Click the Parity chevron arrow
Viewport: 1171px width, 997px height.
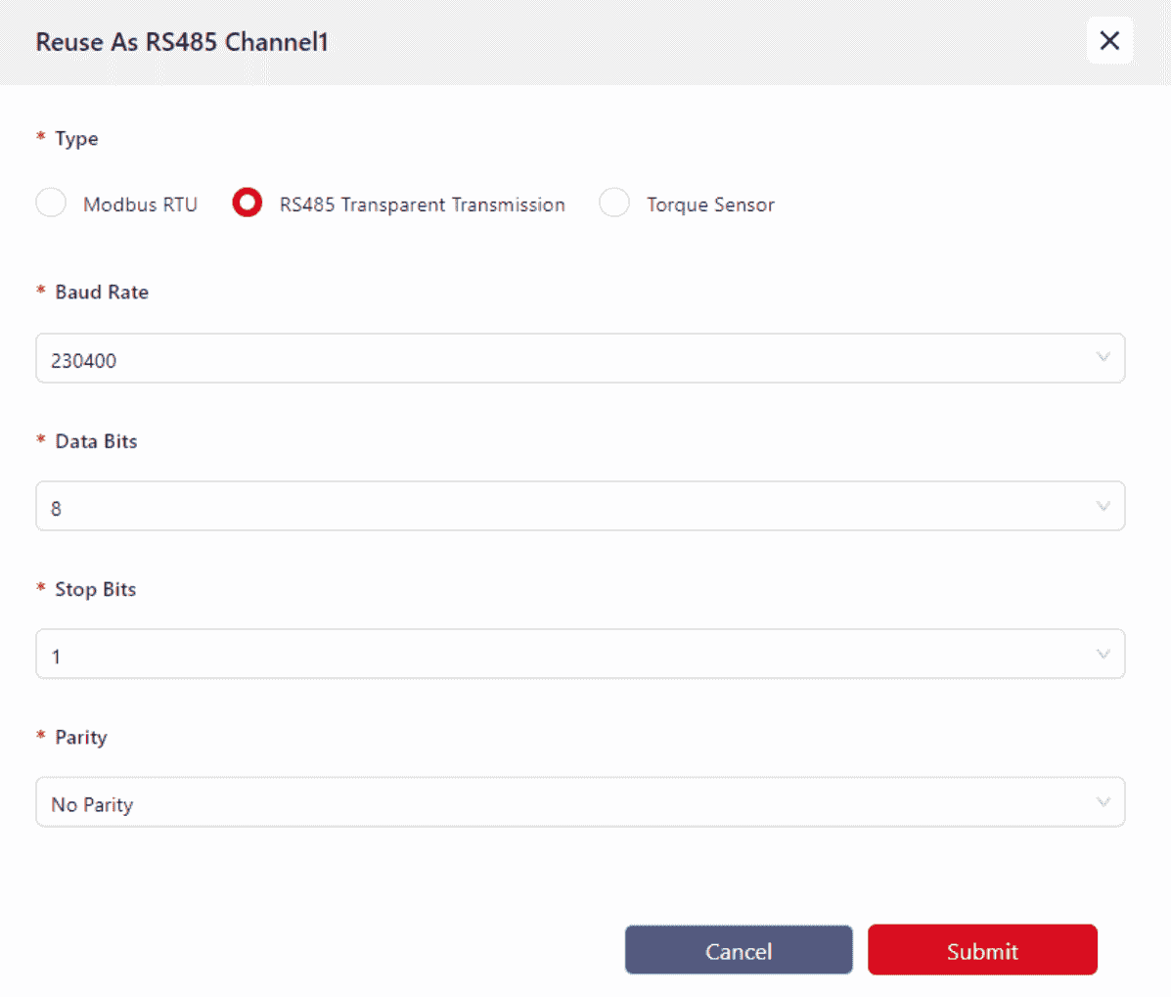(1103, 802)
